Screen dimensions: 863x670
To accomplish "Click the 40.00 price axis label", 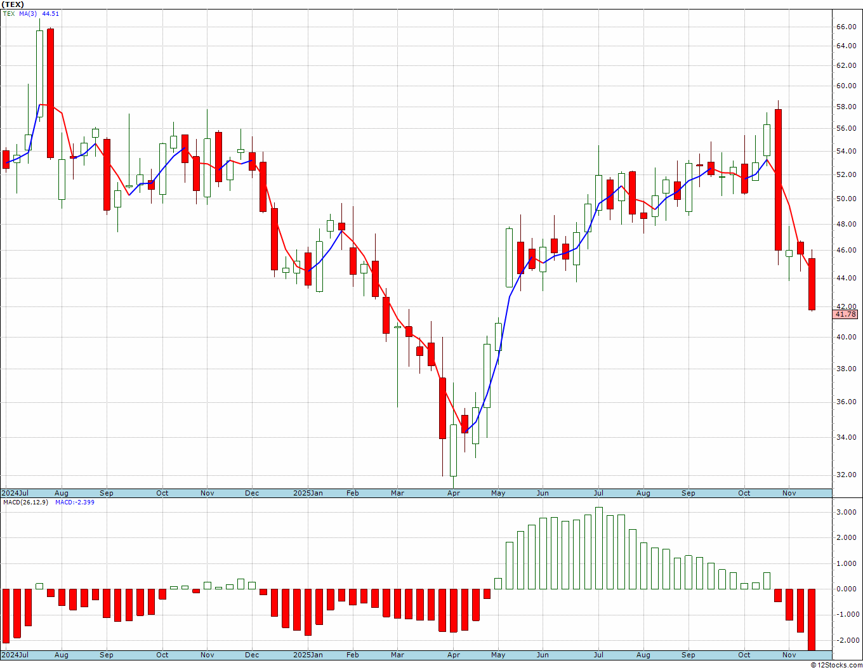I will click(x=846, y=337).
